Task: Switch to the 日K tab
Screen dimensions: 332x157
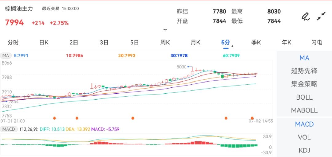Action: pos(44,43)
